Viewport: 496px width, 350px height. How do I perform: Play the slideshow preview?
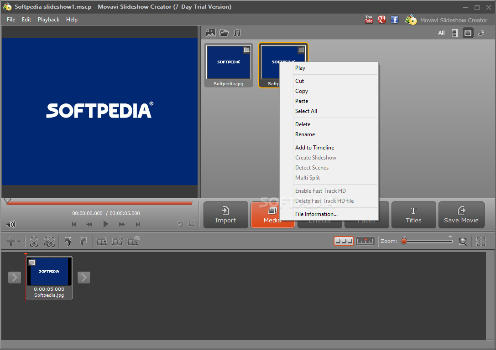click(106, 224)
